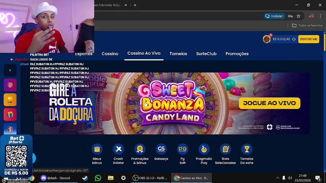The width and height of the screenshot is (326, 183).
Task: Click the DEPOSITAR button
Action: point(309,39)
